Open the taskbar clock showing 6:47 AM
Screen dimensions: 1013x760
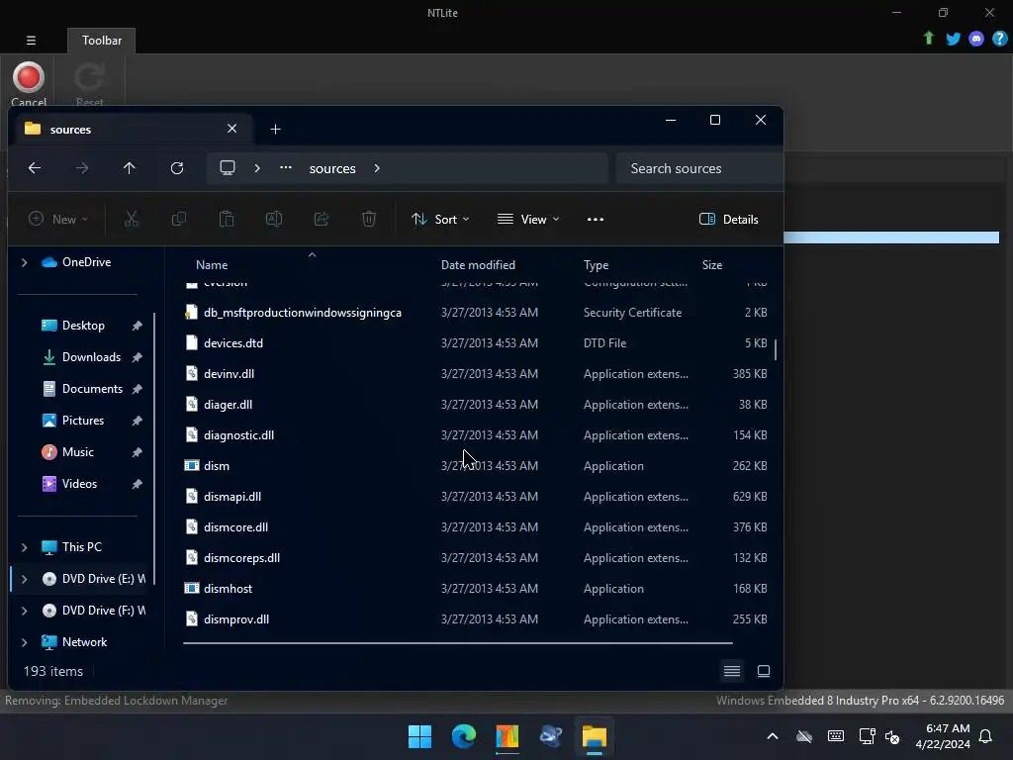tap(943, 736)
